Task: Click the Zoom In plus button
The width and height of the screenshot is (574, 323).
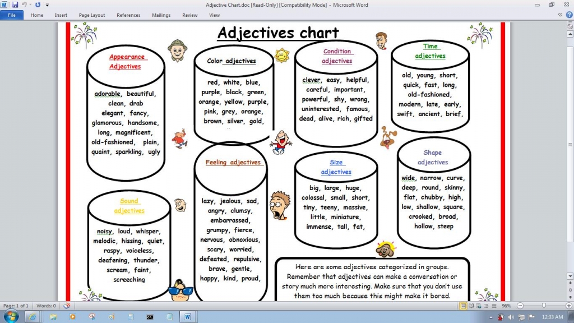Action: click(569, 306)
